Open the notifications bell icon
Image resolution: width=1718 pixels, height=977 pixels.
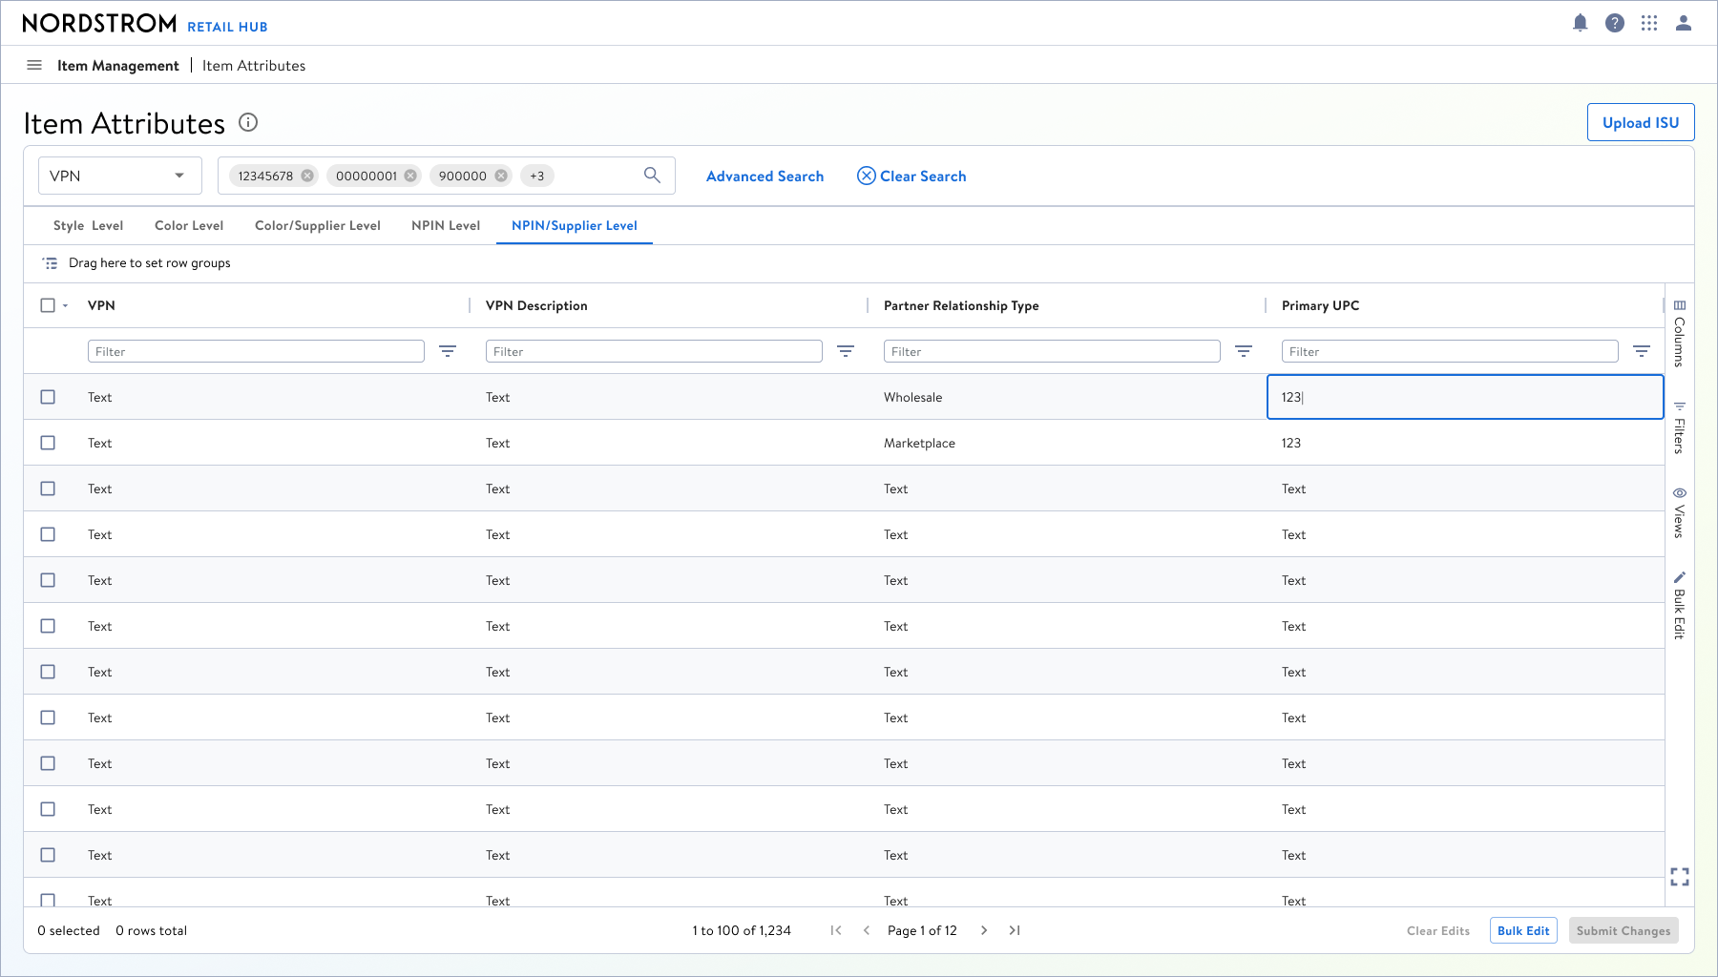pyautogui.click(x=1581, y=23)
